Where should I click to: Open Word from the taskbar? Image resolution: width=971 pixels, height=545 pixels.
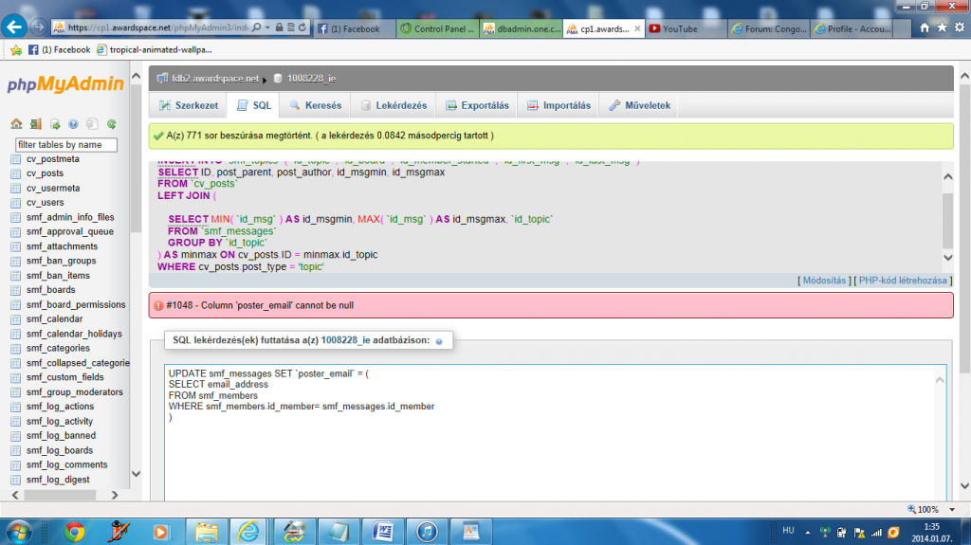383,532
